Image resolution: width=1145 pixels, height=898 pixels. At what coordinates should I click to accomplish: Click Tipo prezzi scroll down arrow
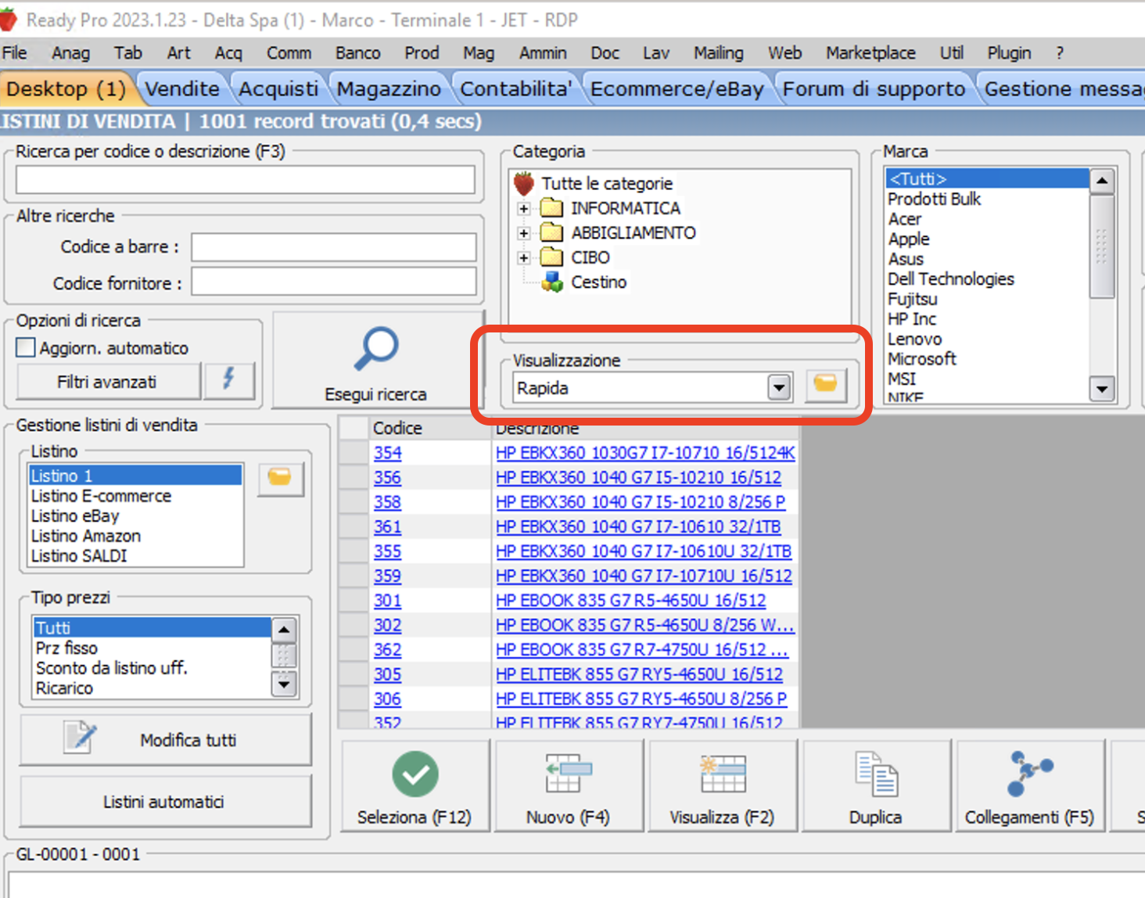(283, 684)
